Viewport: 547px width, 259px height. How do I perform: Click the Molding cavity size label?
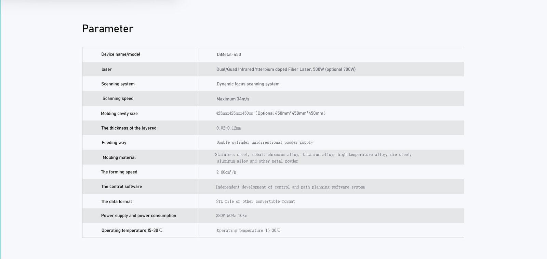pos(119,114)
